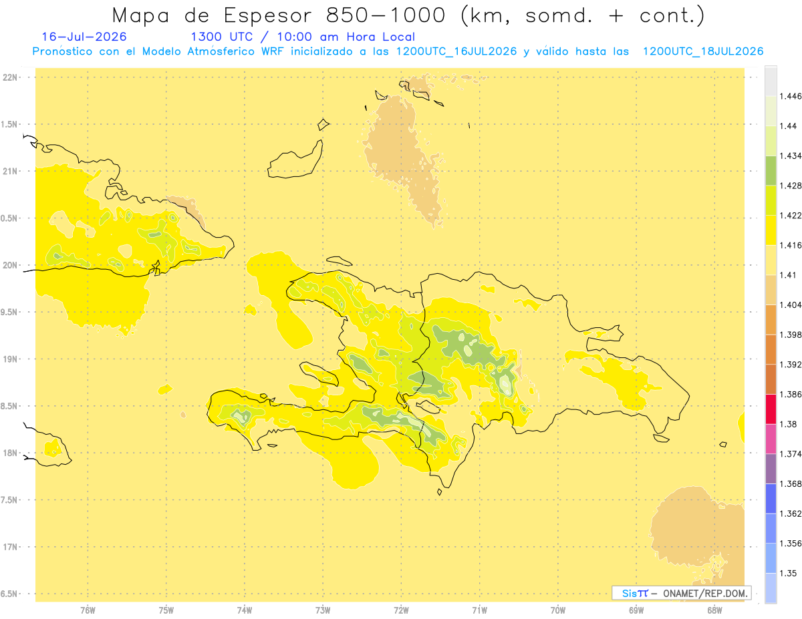Click the legend value '1.416'
802x619 pixels.
coord(791,245)
